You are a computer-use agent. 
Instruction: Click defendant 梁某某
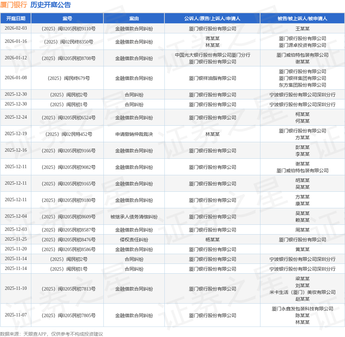pyautogui.click(x=302, y=279)
